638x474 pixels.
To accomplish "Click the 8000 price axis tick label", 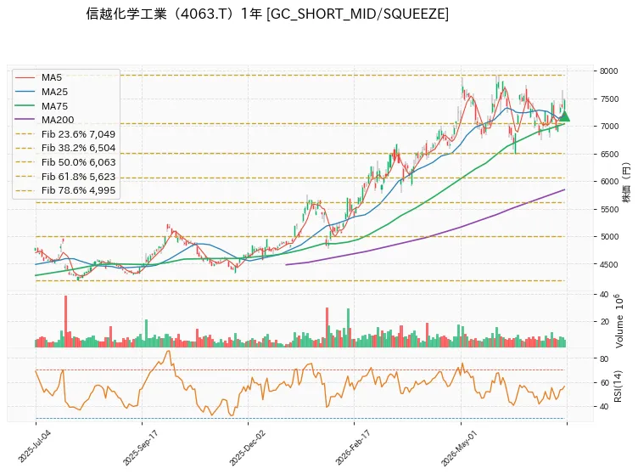I will (608, 71).
